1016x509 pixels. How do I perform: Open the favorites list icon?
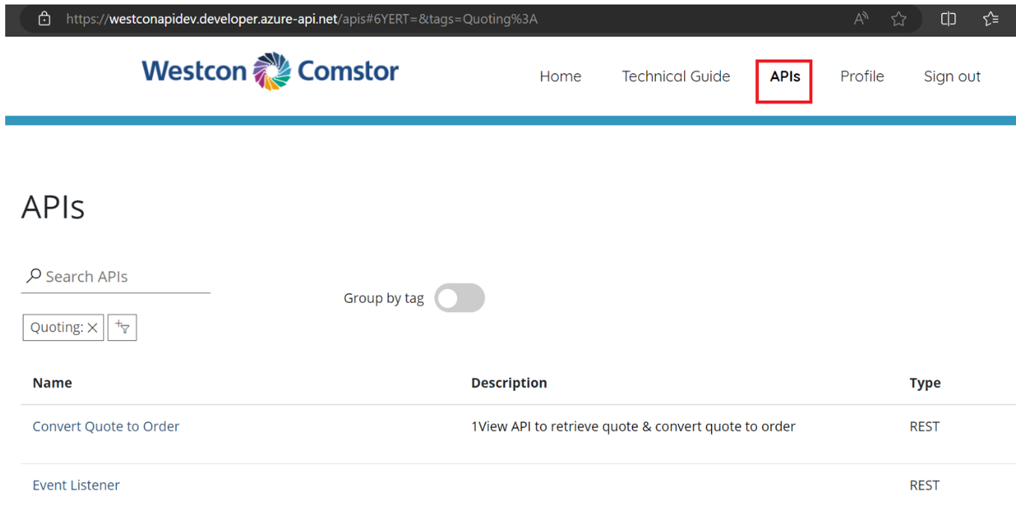click(x=991, y=19)
